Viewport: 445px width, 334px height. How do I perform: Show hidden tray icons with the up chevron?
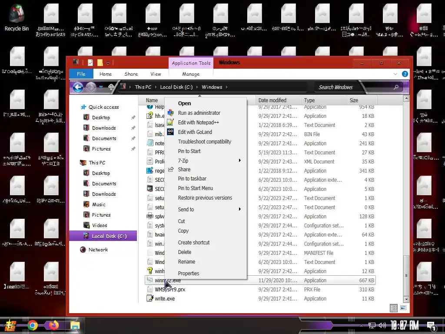[x=361, y=325]
